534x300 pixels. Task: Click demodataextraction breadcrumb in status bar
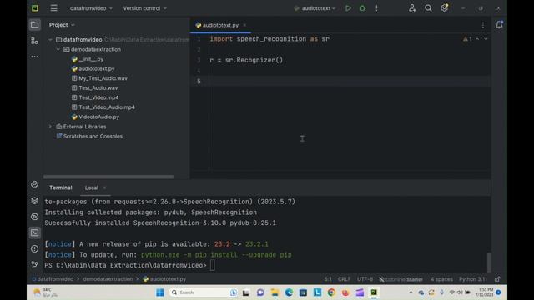(x=108, y=279)
